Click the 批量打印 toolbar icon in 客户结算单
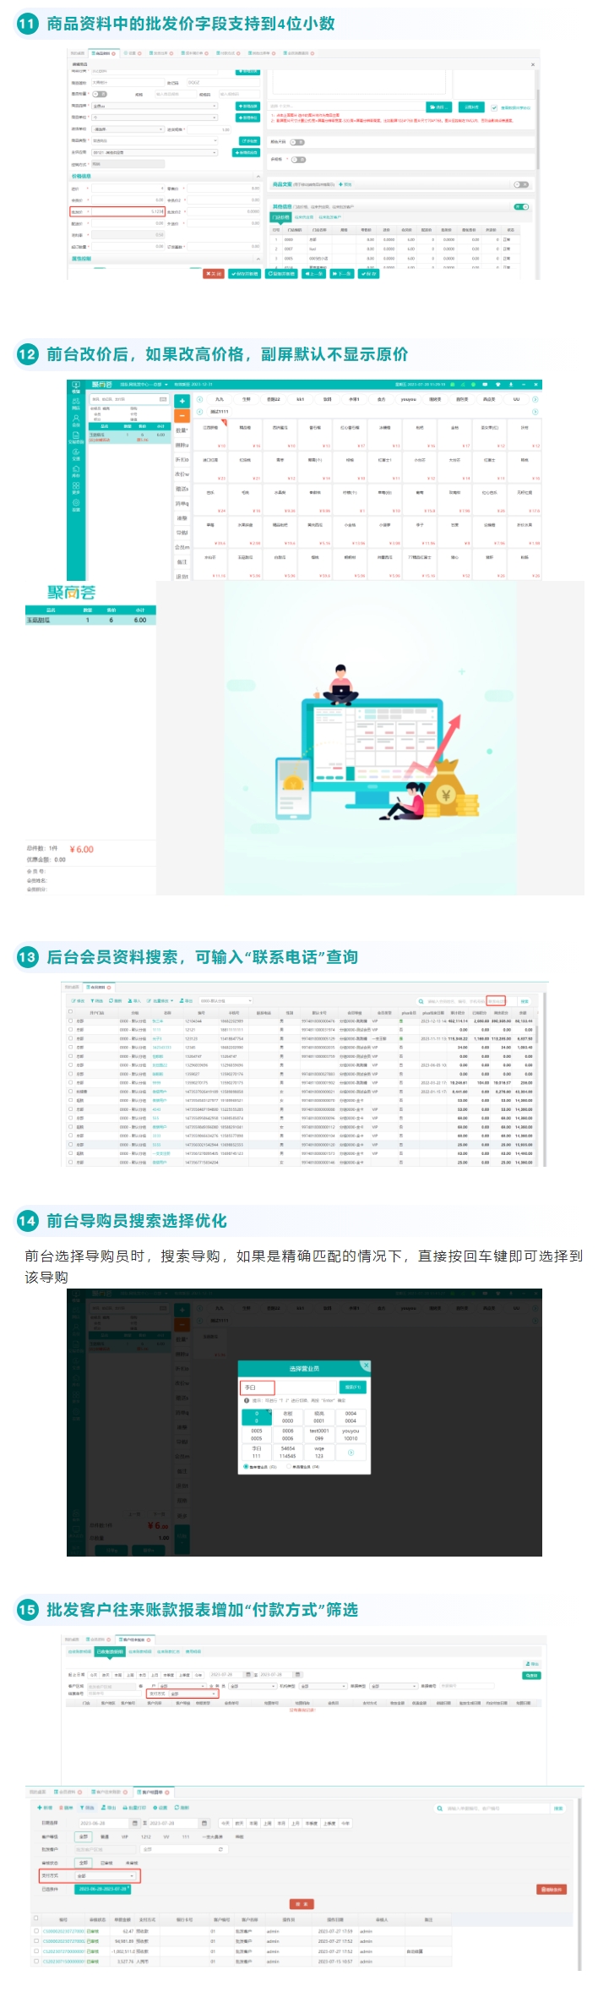This screenshot has width=598, height=2014. (135, 1808)
